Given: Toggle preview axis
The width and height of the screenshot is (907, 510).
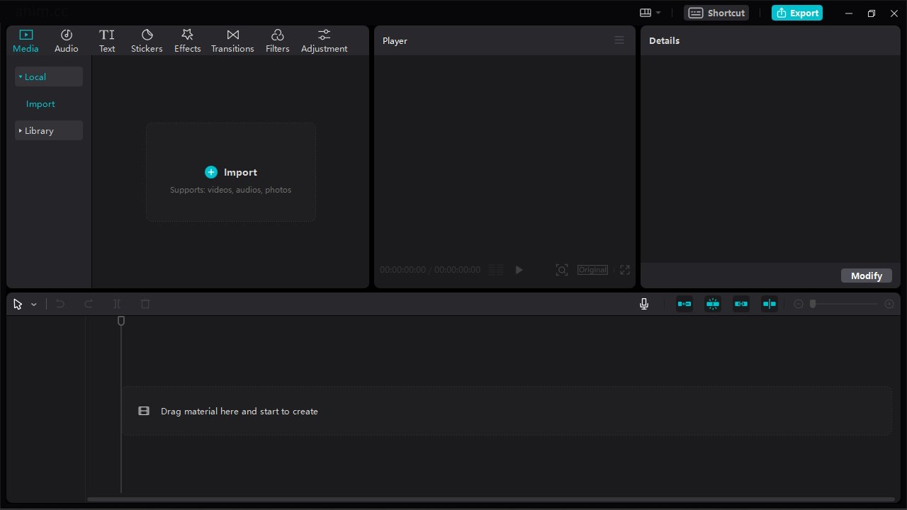Looking at the screenshot, I should point(770,304).
